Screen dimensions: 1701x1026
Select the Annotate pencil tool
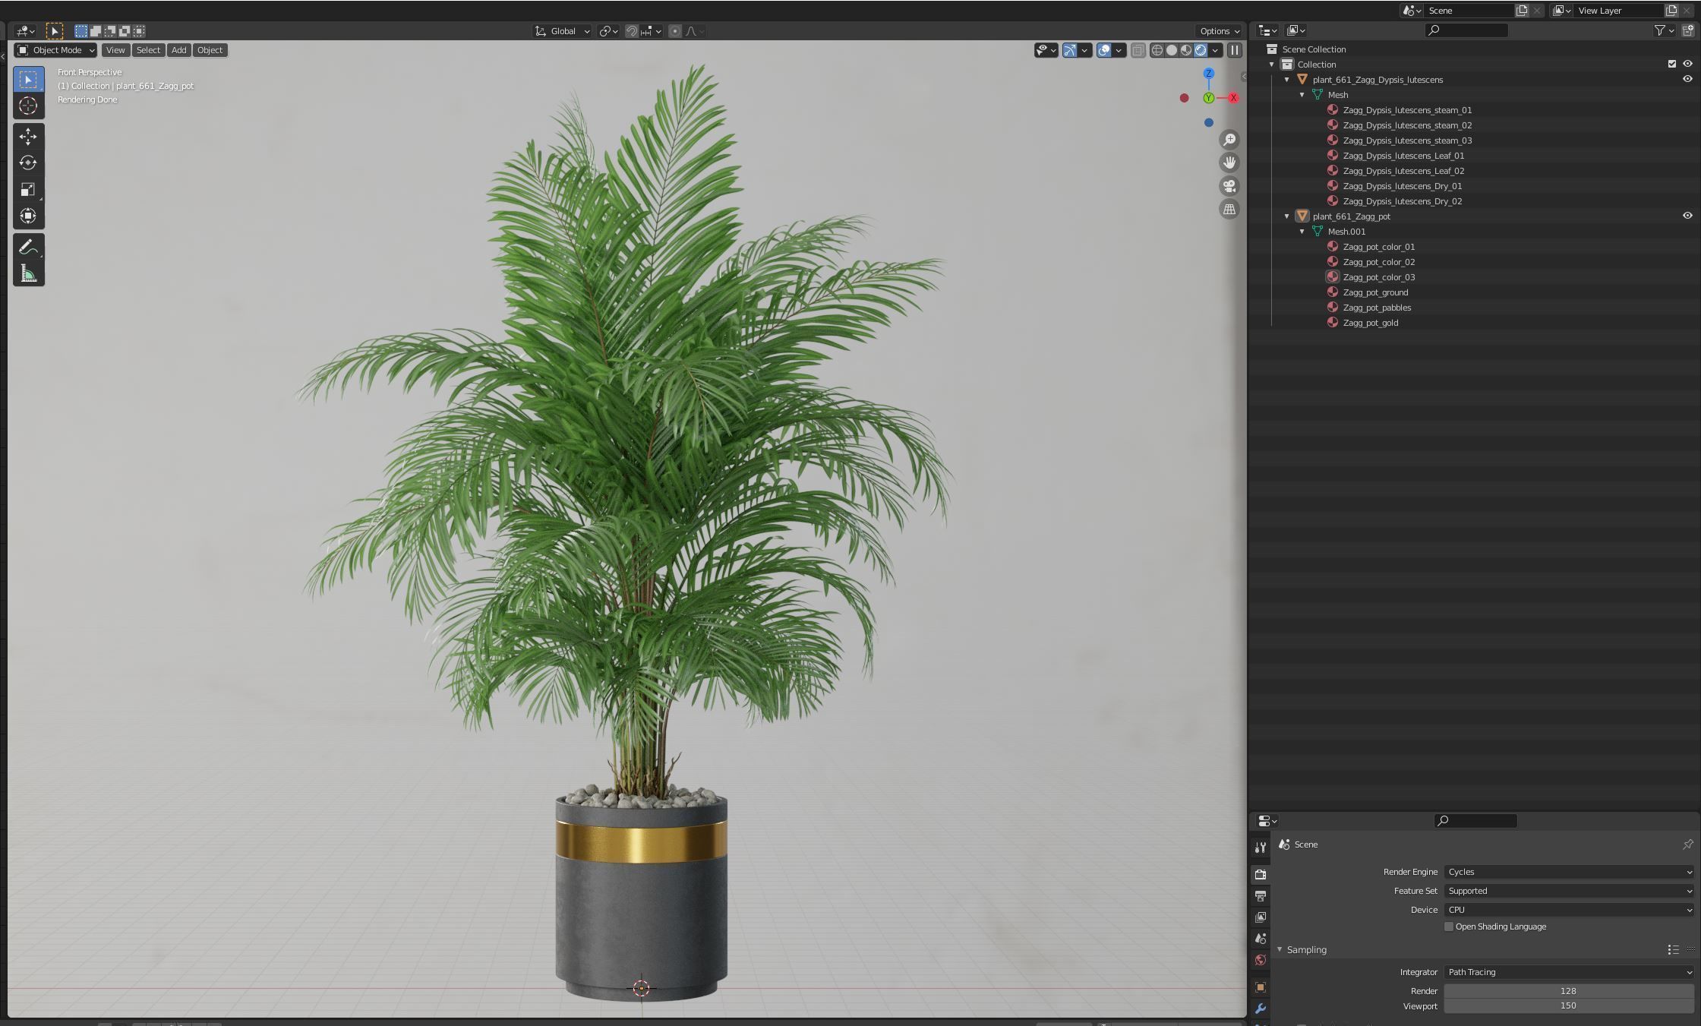point(28,247)
